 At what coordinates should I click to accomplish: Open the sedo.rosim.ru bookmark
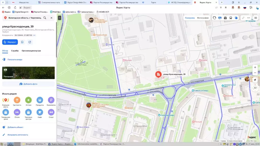[69, 12]
